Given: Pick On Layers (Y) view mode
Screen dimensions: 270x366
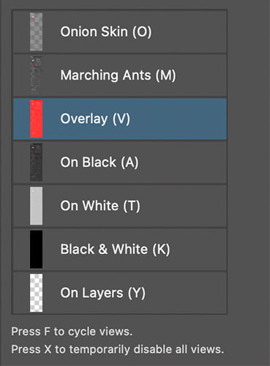Looking at the screenshot, I should 102,293.
